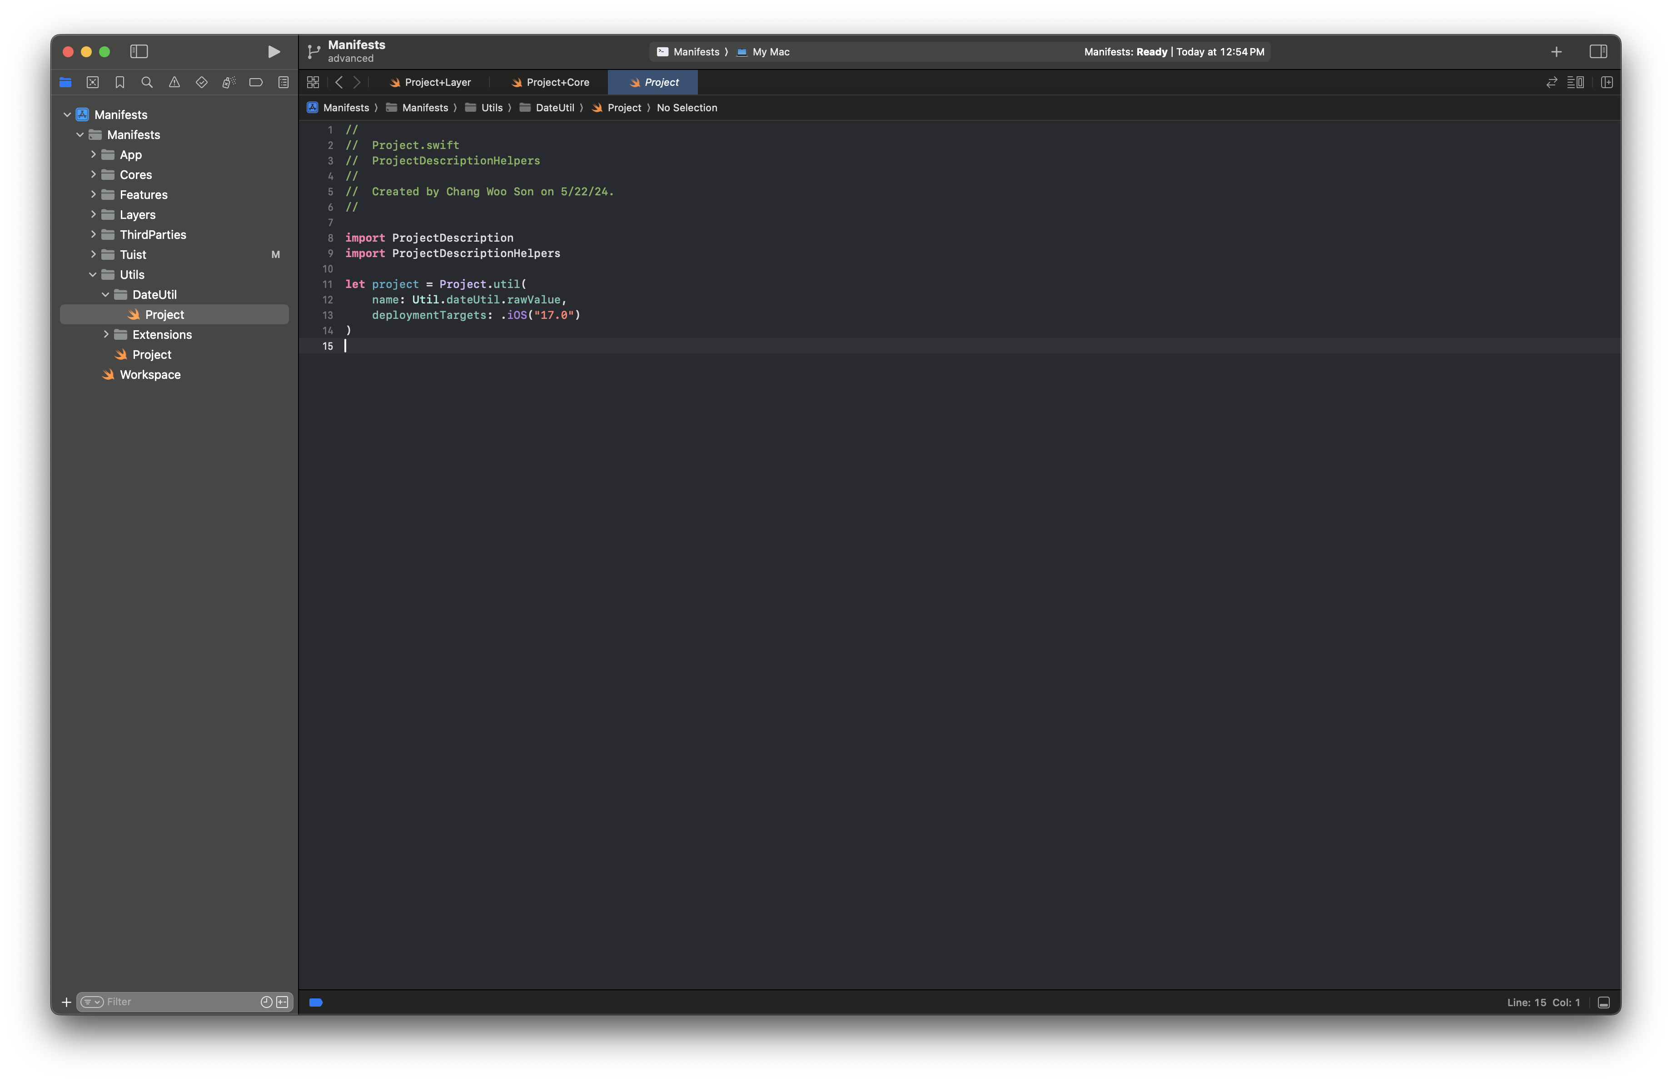Screen dimensions: 1672x1082
Task: Open the Debug navigator
Action: point(229,82)
